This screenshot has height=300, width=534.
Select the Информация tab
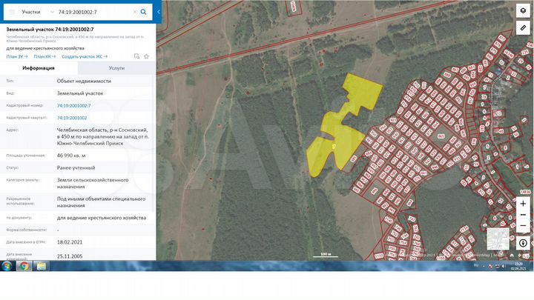coord(39,68)
